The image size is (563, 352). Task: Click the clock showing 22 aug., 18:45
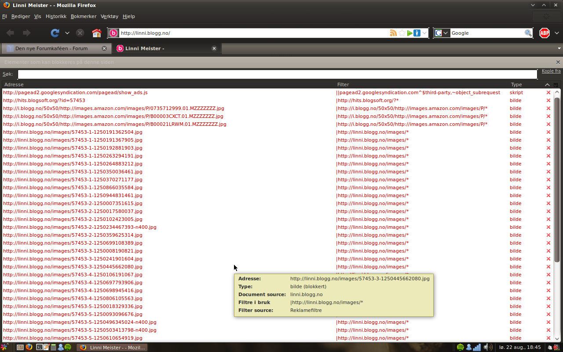coord(519,347)
